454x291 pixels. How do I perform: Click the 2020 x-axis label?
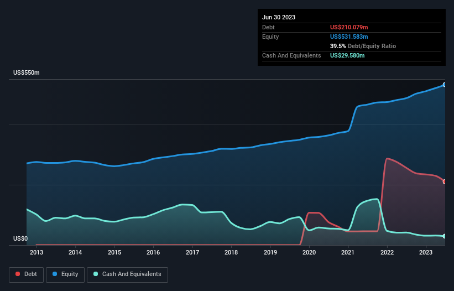[x=309, y=252]
